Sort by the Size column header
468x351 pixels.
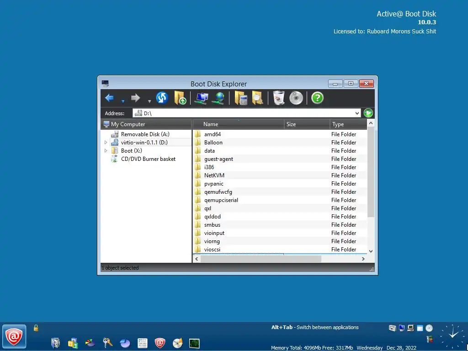pyautogui.click(x=307, y=124)
